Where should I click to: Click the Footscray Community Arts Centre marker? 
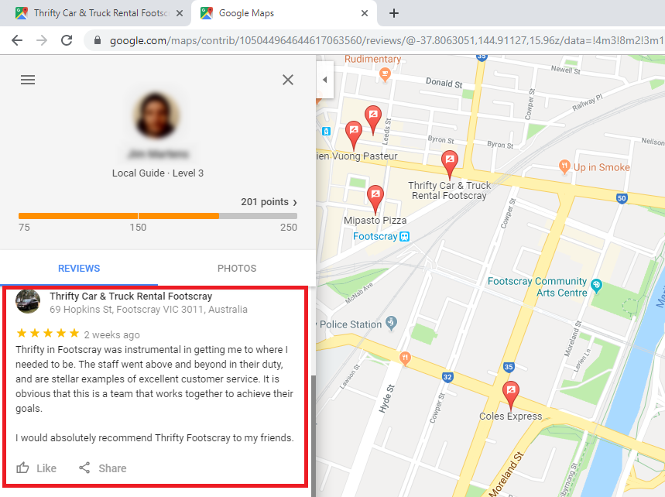click(596, 286)
